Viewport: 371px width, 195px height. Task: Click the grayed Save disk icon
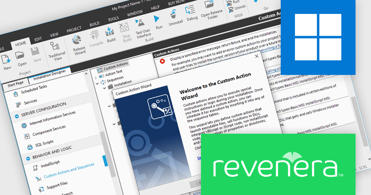coord(36,52)
